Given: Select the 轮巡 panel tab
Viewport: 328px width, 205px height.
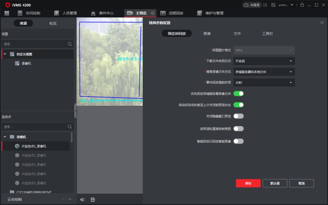Looking at the screenshot, I should [53, 23].
